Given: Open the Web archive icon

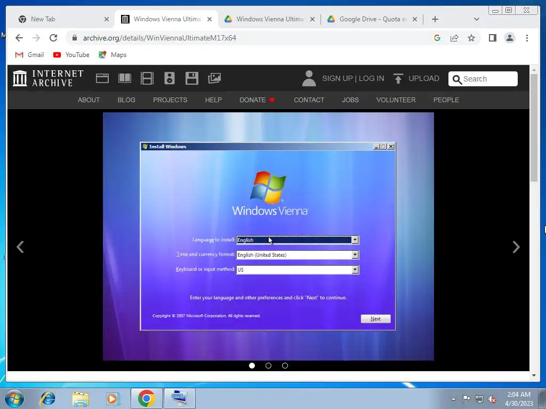Looking at the screenshot, I should click(x=102, y=78).
